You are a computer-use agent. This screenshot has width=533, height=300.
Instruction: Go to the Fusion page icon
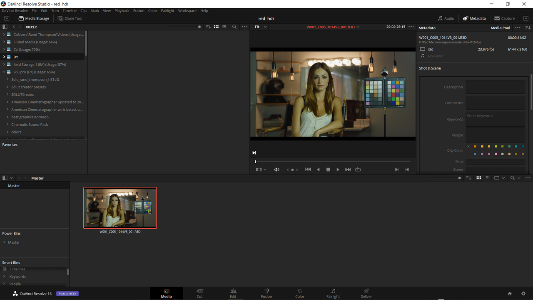266,291
